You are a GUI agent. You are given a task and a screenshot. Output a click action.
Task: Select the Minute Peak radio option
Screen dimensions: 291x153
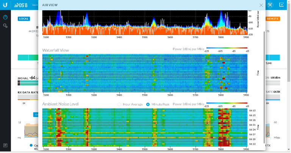click(x=148, y=104)
